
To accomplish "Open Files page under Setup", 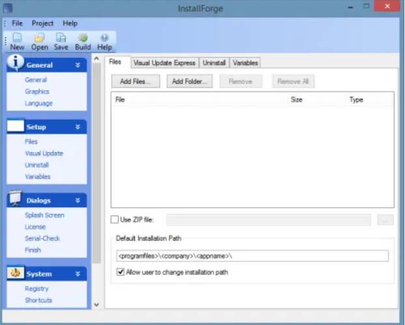I will coord(31,142).
